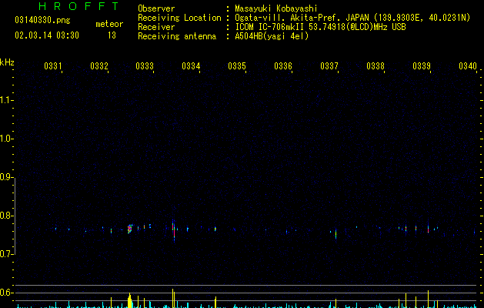Select antenna text A504HB(yagi 4el)
The height and width of the screenshot is (308, 484).
tap(272, 36)
